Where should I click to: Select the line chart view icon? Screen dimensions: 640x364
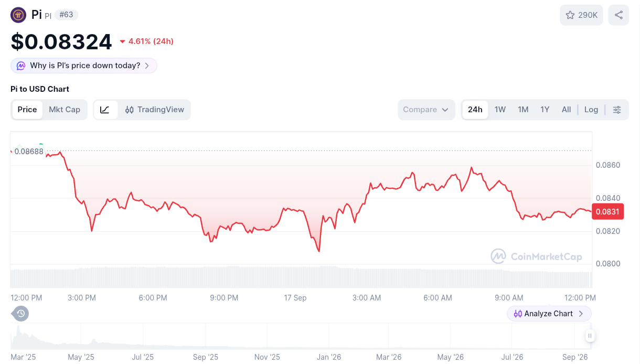[105, 110]
